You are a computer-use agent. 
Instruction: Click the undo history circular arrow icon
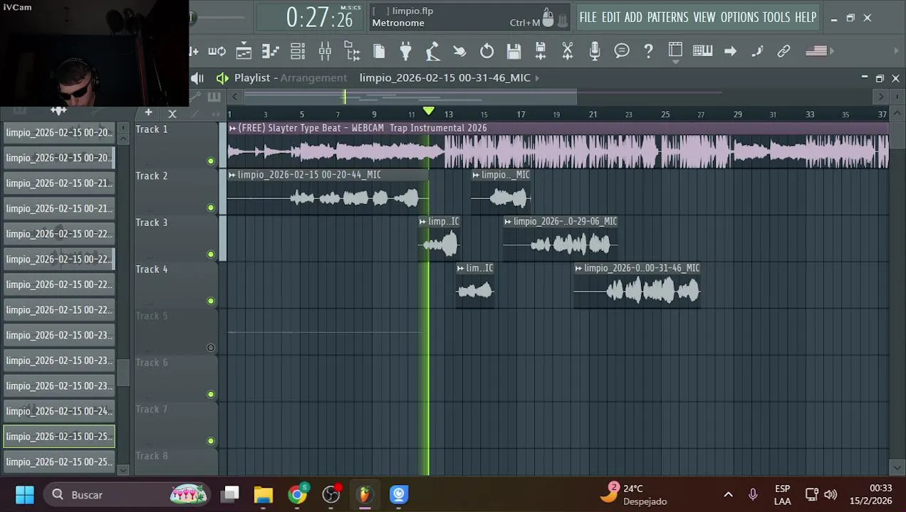(x=486, y=51)
